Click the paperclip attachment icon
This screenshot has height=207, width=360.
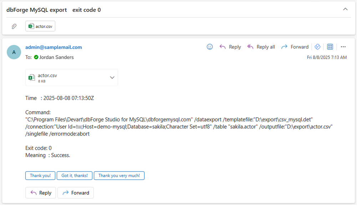(x=14, y=26)
